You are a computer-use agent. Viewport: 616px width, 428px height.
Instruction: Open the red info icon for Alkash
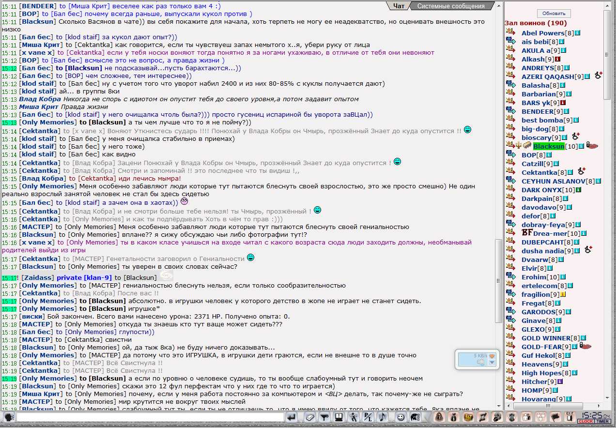tap(557, 59)
